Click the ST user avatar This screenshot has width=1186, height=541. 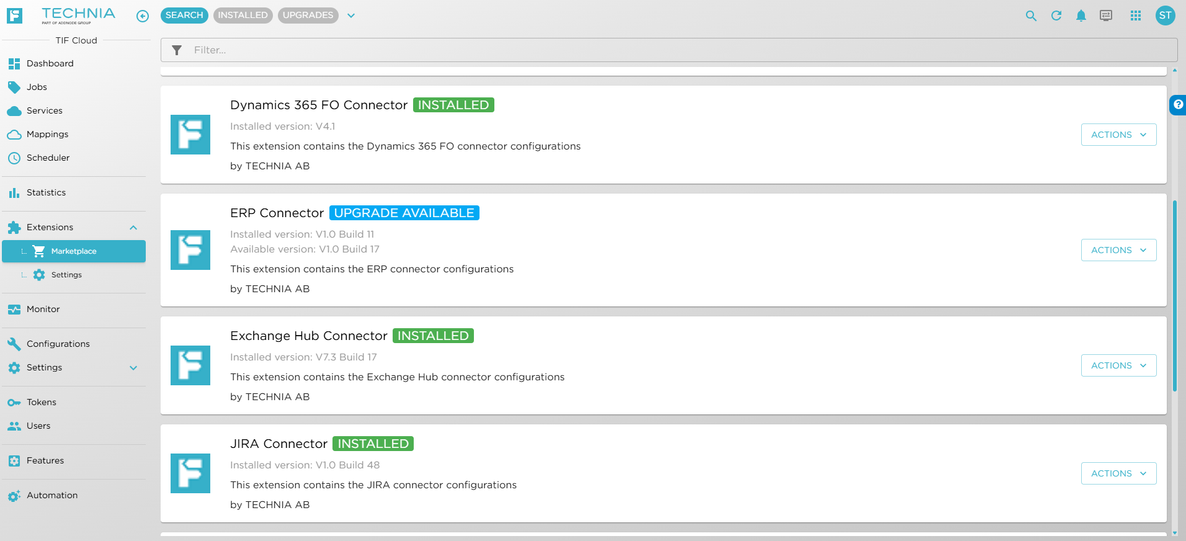[1165, 16]
